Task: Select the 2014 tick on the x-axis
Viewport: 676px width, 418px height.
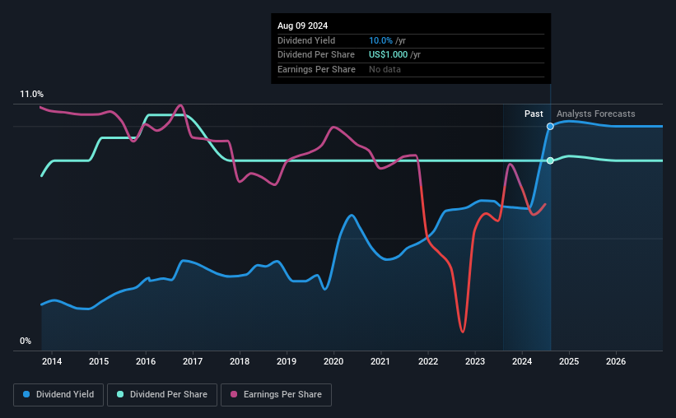Action: [x=52, y=361]
